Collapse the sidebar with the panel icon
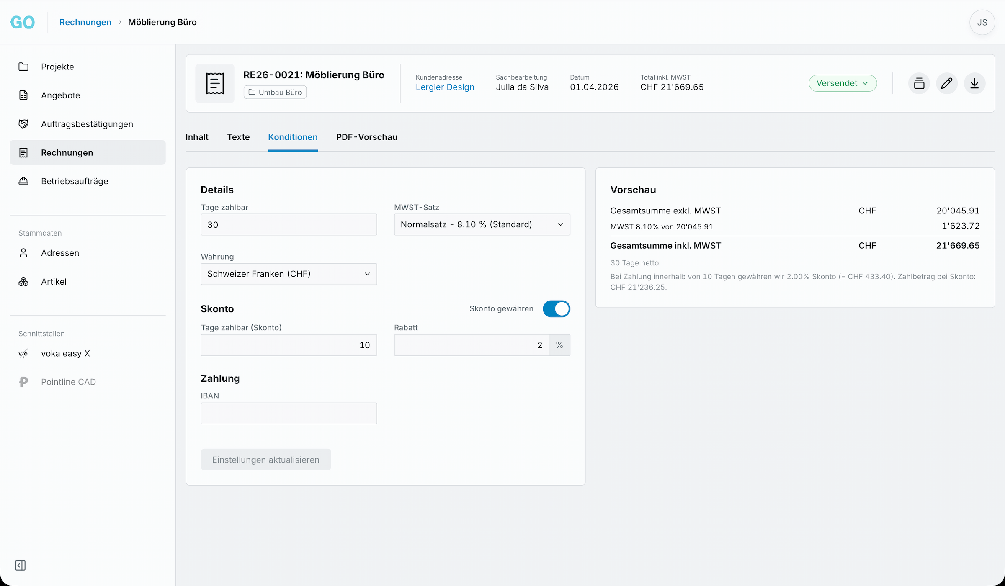 tap(21, 565)
